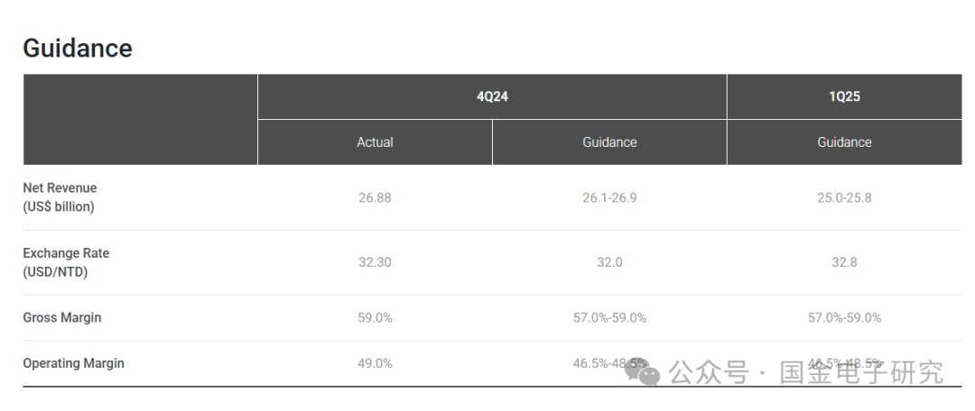Select the 4Q24 column header

[x=492, y=96]
